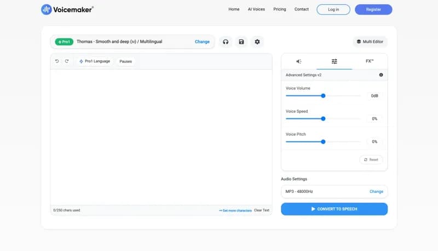The height and width of the screenshot is (251, 438).
Task: Open the FX effects tab
Action: click(370, 61)
